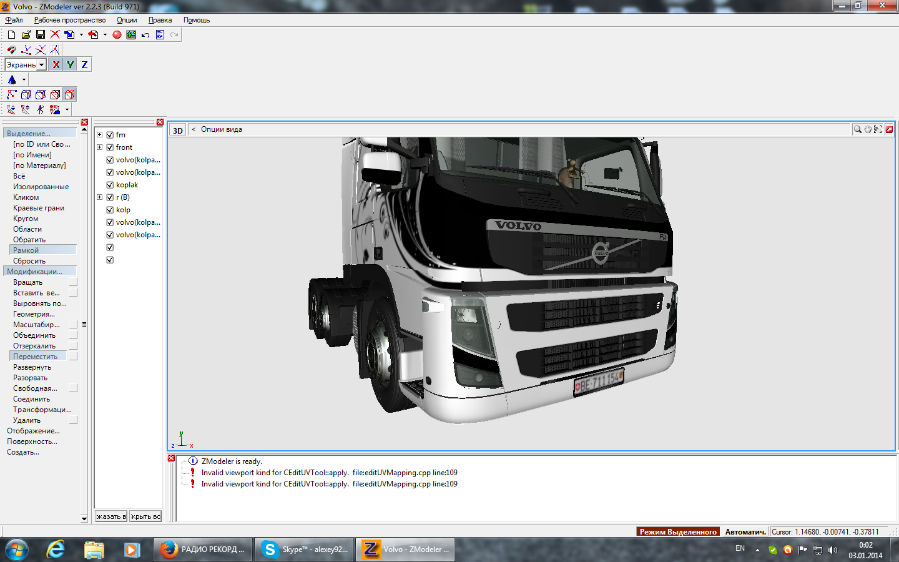
Task: Click the blue cone pivot icon
Action: pos(12,80)
